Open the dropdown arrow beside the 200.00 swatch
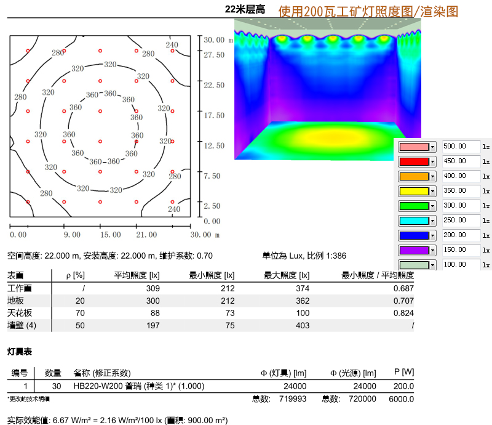 coord(432,235)
